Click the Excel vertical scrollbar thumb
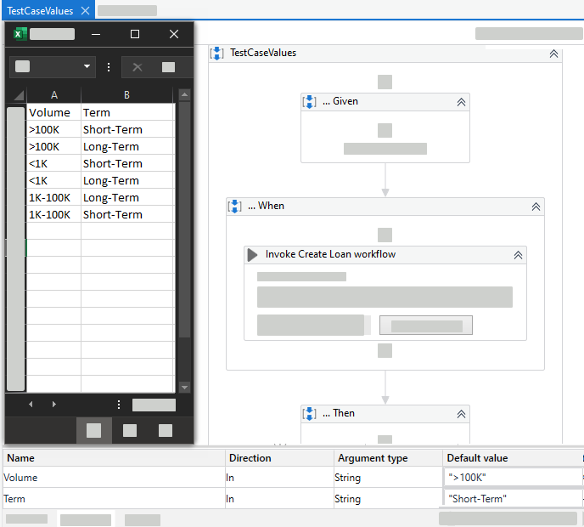The width and height of the screenshot is (584, 527). pos(184,219)
